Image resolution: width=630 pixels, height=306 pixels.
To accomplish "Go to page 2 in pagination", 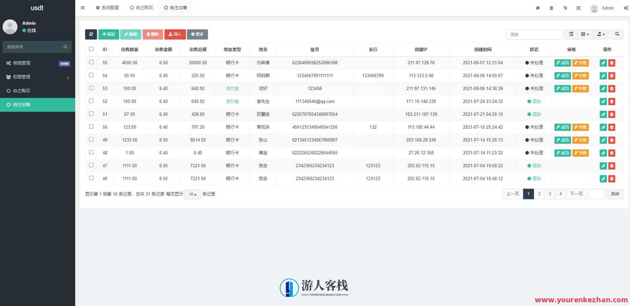I will (539, 194).
